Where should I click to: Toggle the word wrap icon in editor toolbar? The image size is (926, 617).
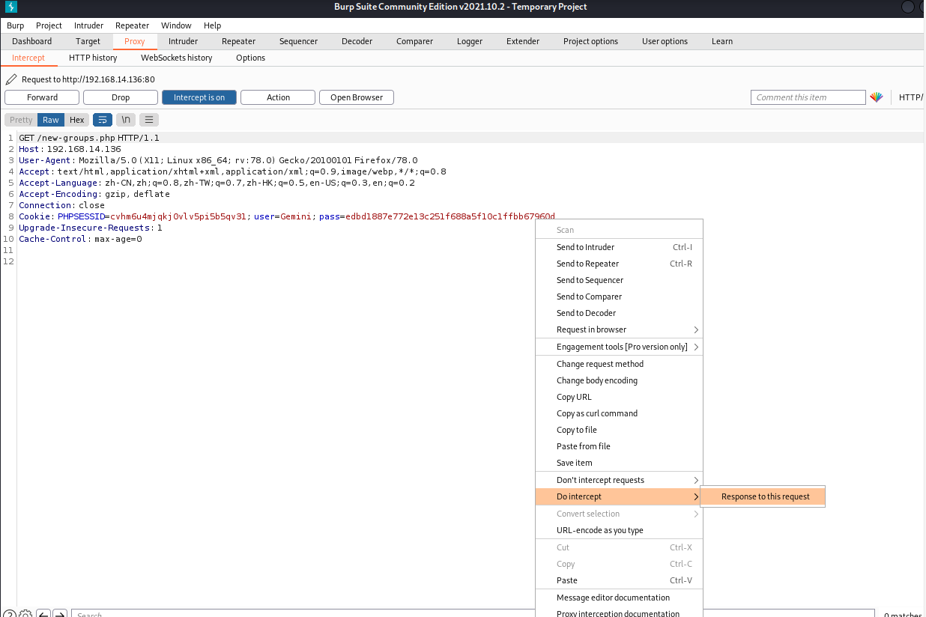(103, 120)
